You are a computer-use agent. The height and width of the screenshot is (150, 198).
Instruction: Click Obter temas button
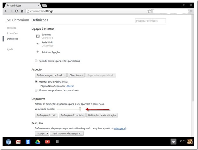pos(76,75)
